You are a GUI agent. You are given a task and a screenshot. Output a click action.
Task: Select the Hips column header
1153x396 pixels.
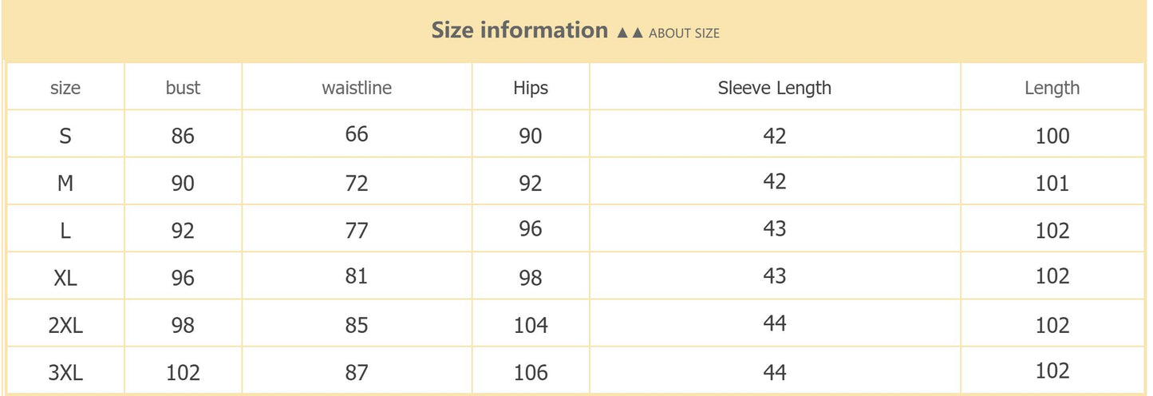pos(531,88)
